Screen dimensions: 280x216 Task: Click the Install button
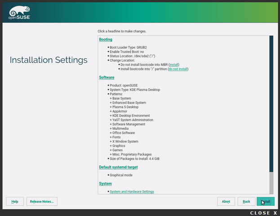pyautogui.click(x=266, y=202)
